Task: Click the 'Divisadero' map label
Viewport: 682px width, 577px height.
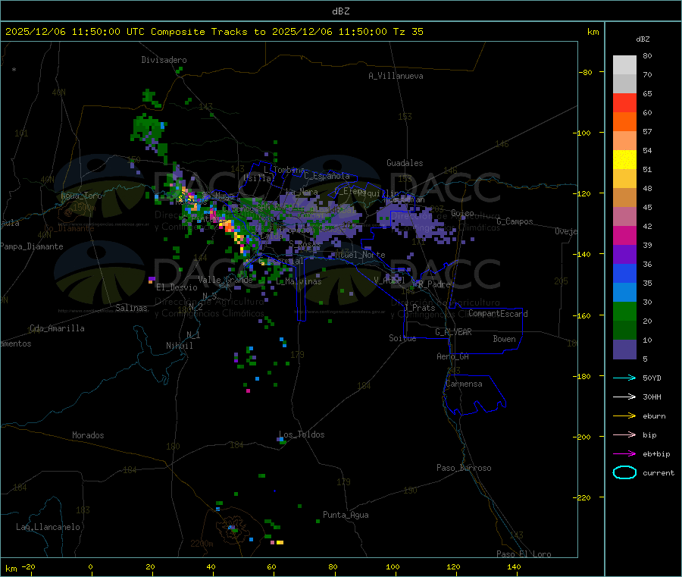Action: point(164,60)
